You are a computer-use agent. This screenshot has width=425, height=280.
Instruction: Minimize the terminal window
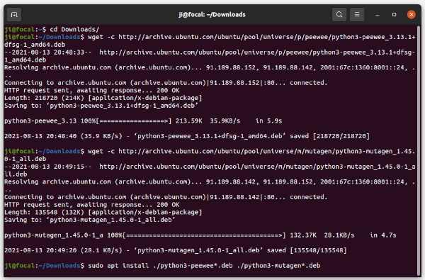377,15
